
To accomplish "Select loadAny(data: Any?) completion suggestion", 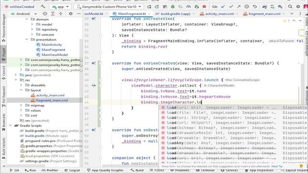I will (x=233, y=143).
